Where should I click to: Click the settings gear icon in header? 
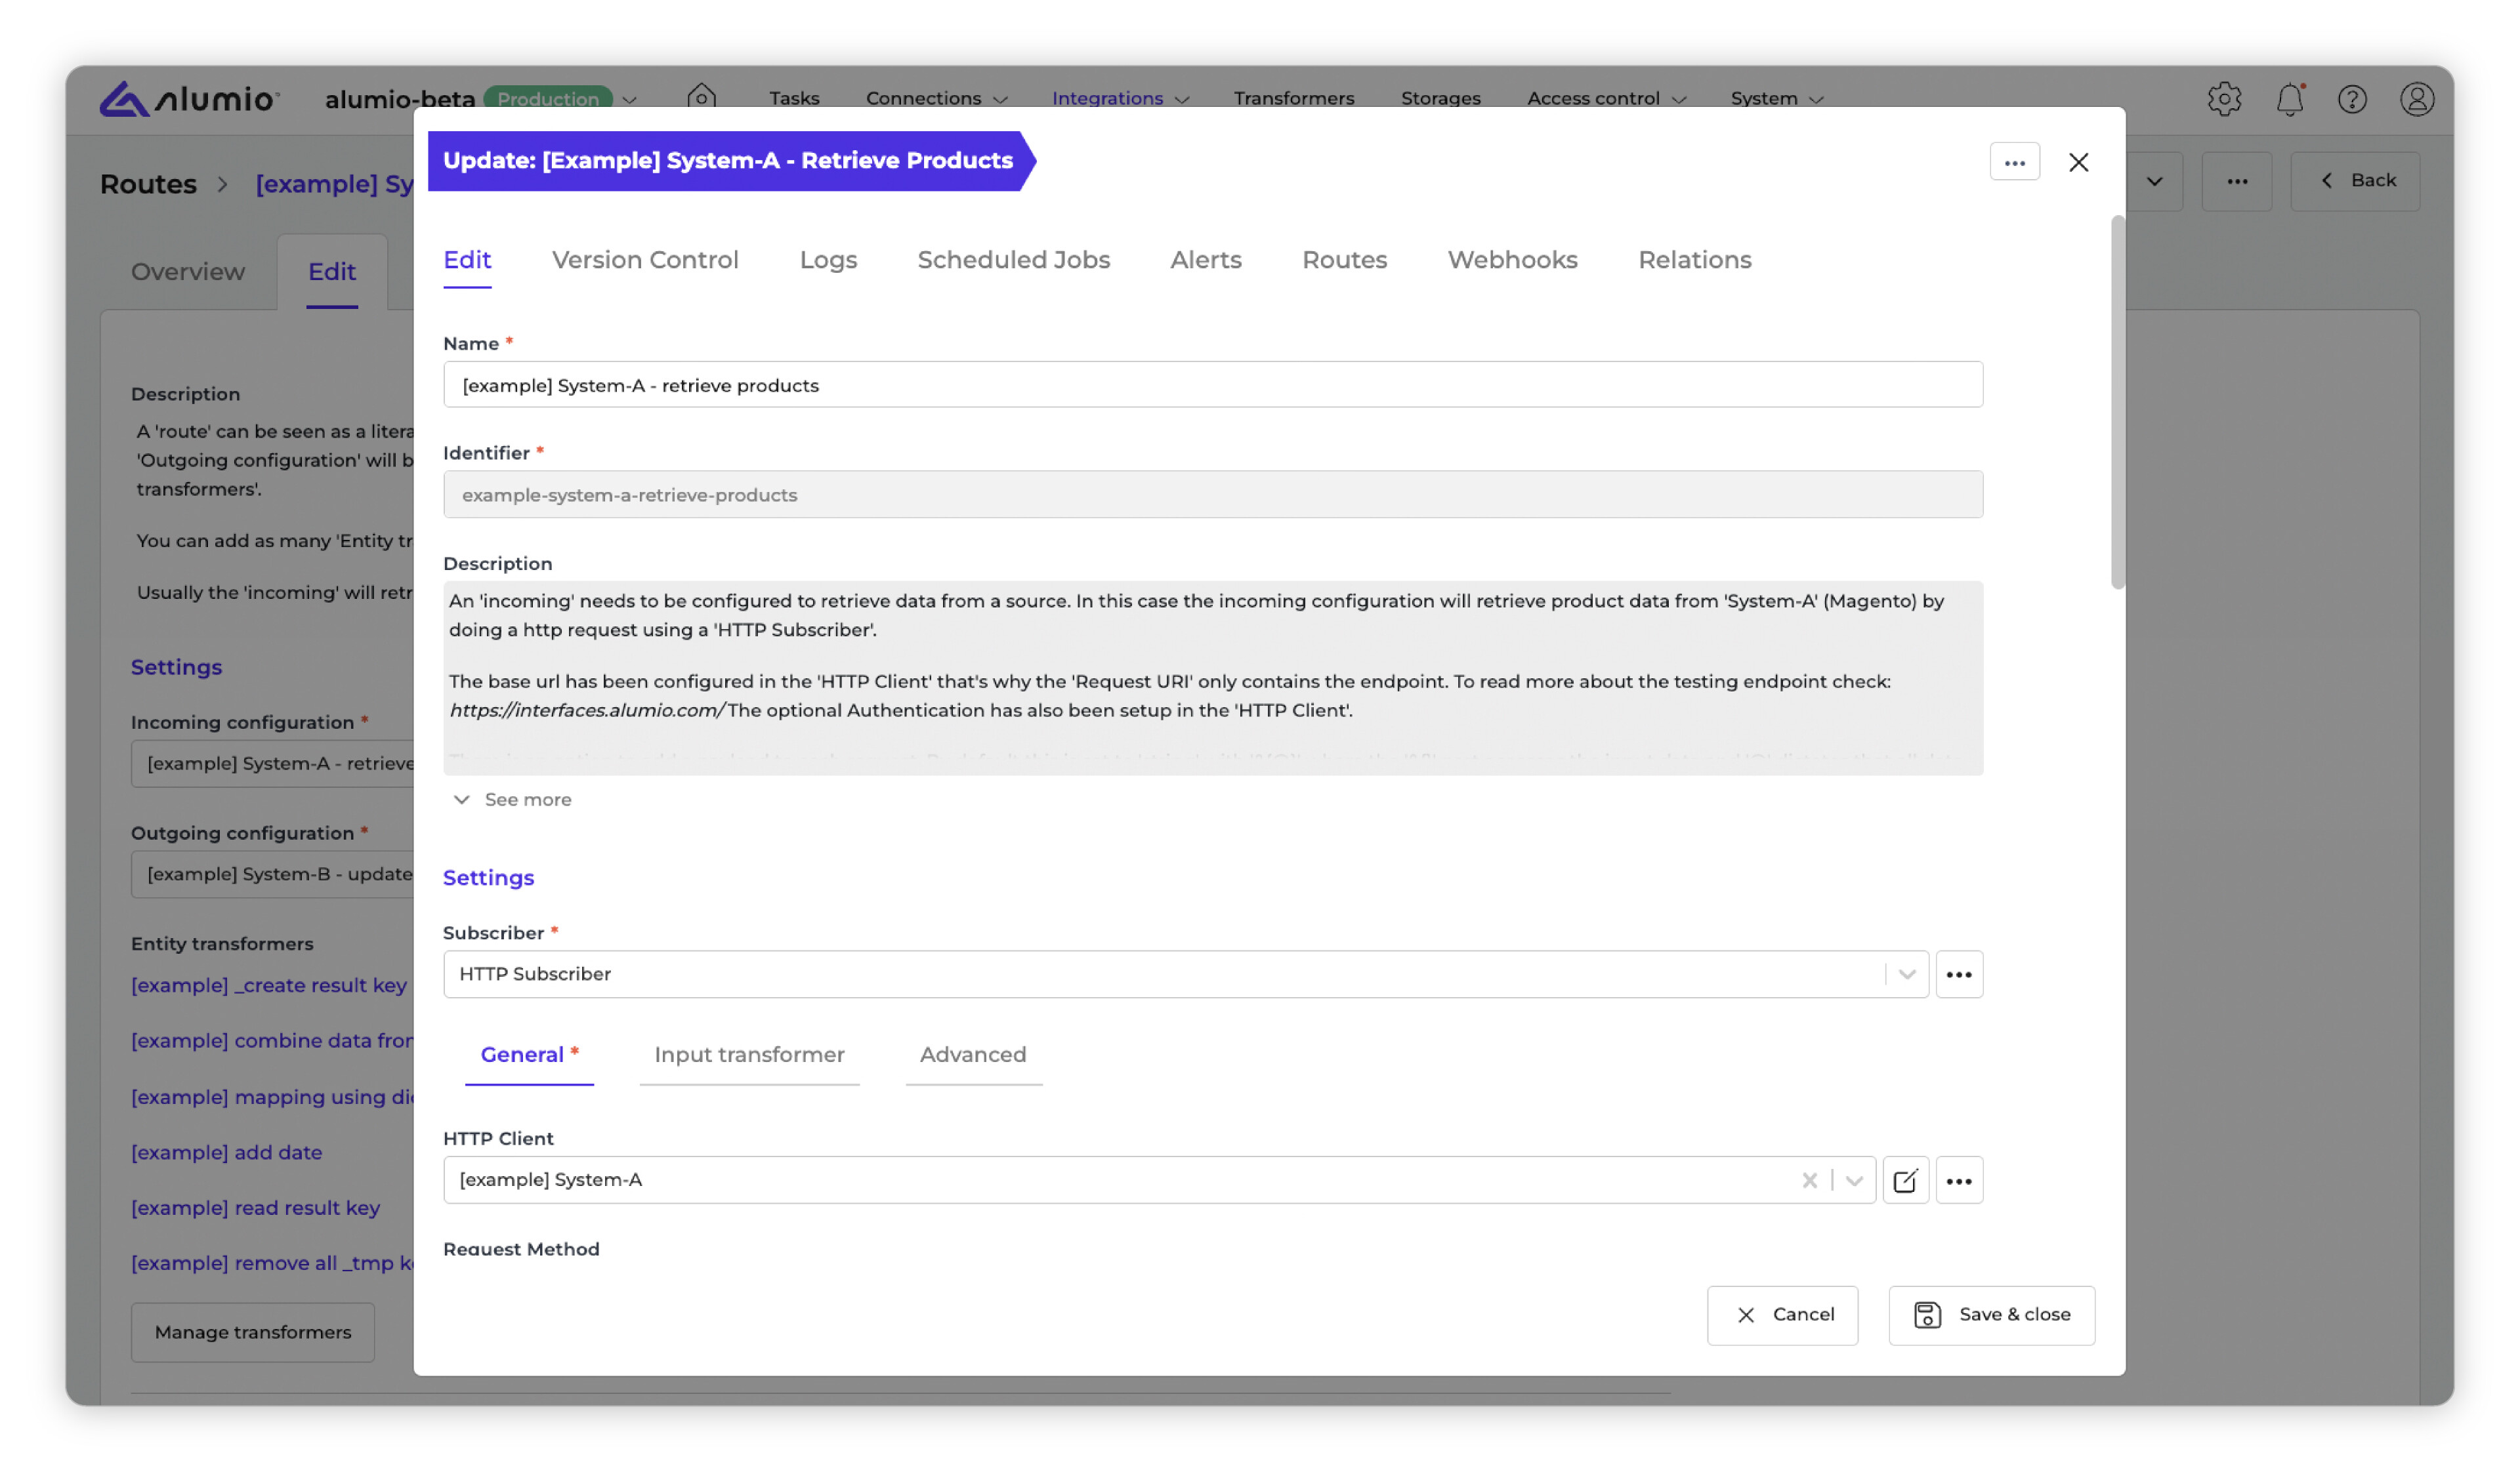[x=2224, y=99]
